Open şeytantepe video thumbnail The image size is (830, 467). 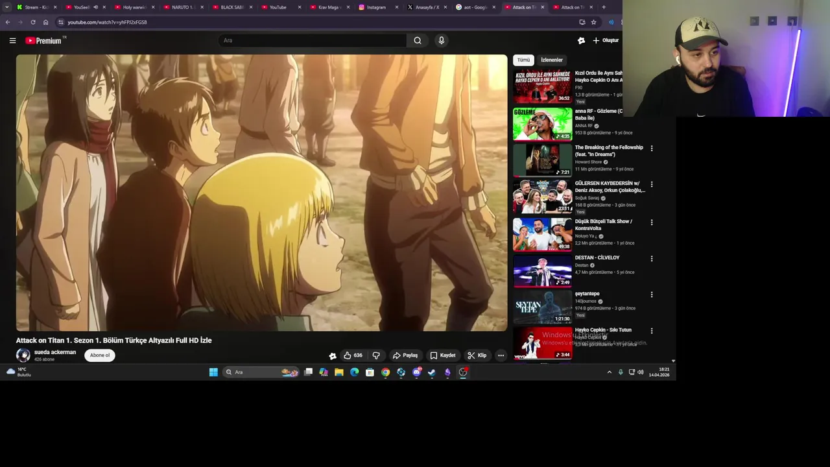tap(543, 306)
